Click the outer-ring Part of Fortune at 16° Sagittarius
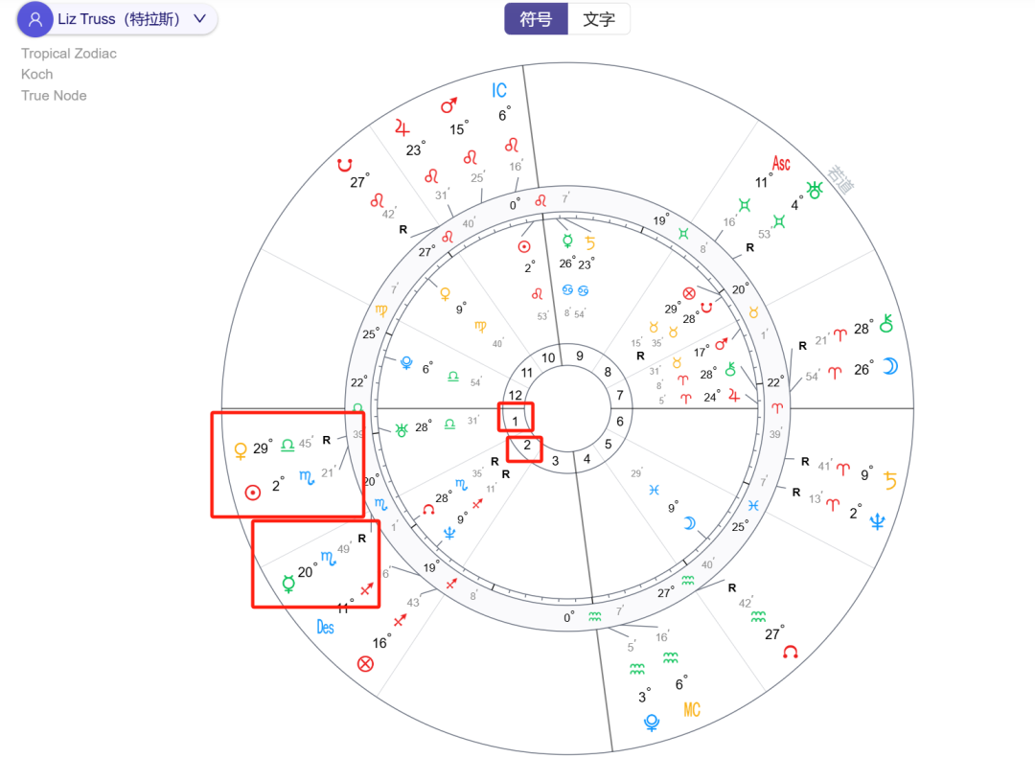This screenshot has height=781, width=1035. tap(365, 663)
